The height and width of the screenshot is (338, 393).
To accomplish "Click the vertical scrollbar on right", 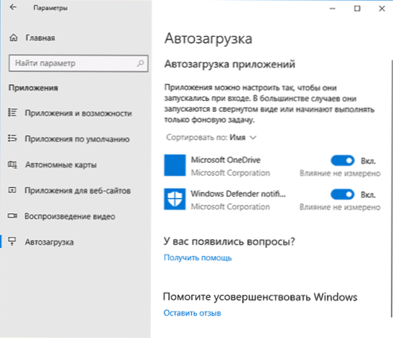I will tap(392, 188).
